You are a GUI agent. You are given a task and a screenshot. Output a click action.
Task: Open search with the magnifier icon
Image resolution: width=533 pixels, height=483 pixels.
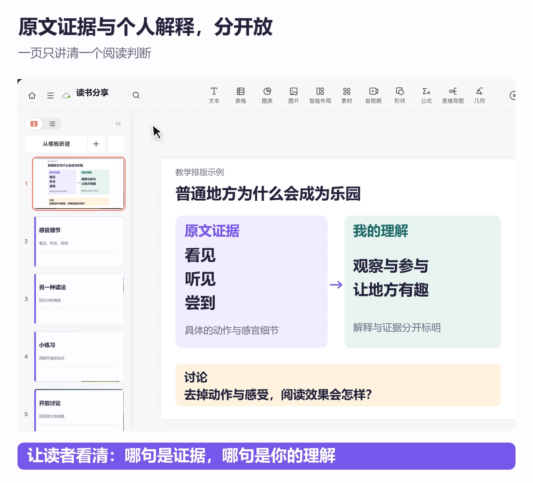pos(136,95)
